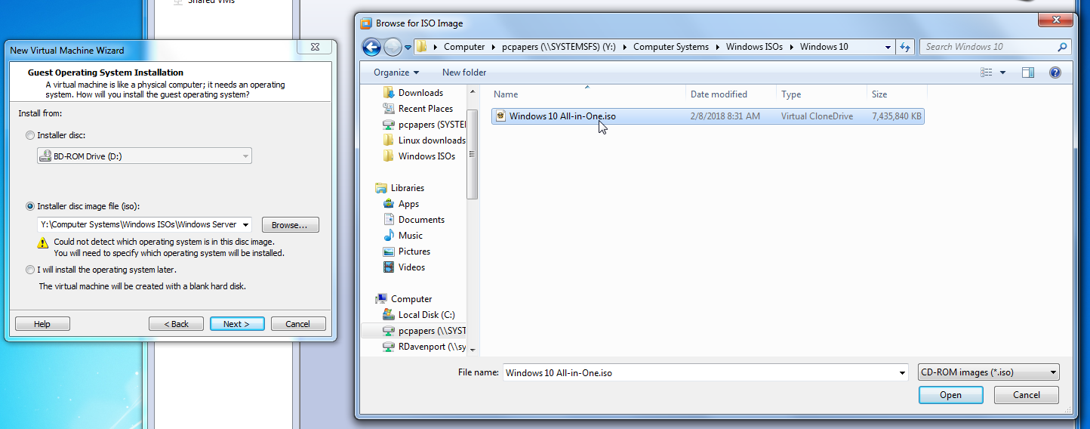
Task: Open the Organize menu
Action: (x=396, y=73)
